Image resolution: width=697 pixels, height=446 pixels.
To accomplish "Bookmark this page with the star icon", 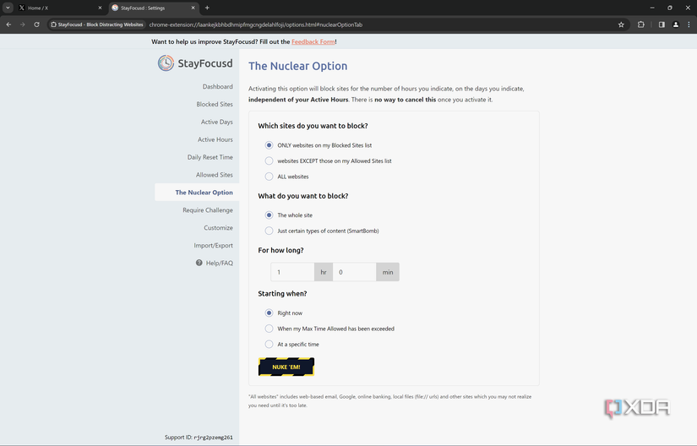I will click(621, 24).
